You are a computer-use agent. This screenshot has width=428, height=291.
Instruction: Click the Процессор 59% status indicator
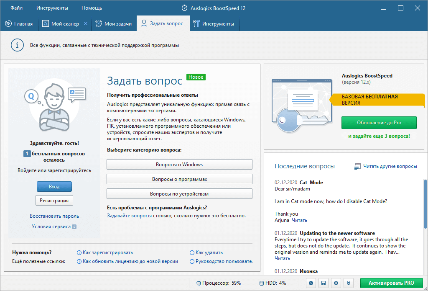[x=219, y=283]
